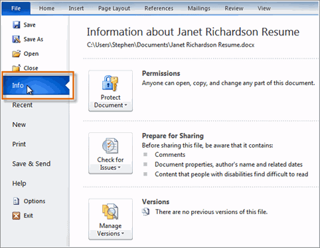Open the File tab

point(16,9)
